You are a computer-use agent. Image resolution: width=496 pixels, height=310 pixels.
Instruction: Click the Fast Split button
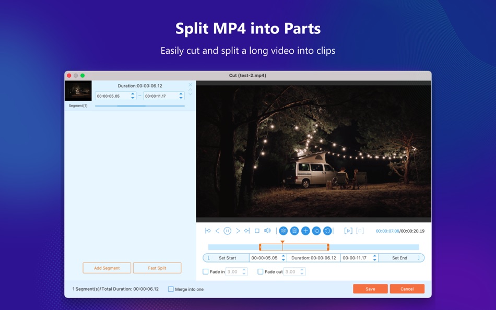point(157,268)
